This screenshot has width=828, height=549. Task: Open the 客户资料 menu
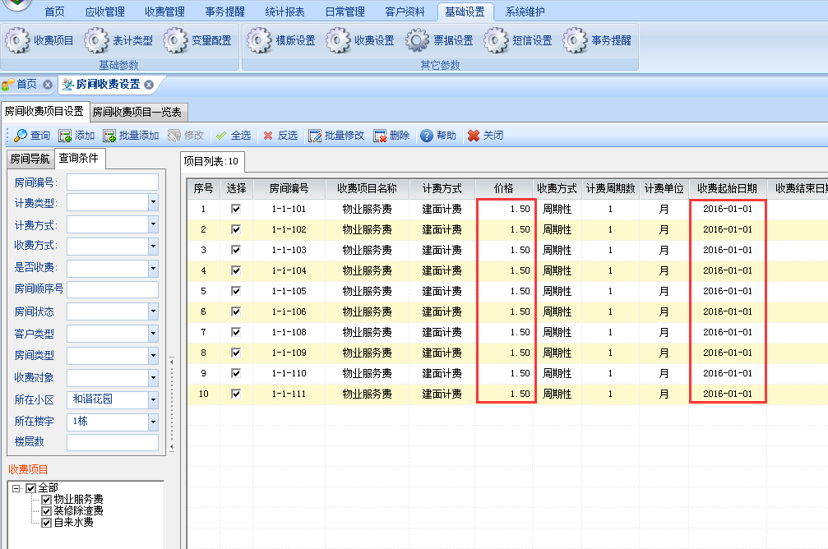click(x=405, y=12)
